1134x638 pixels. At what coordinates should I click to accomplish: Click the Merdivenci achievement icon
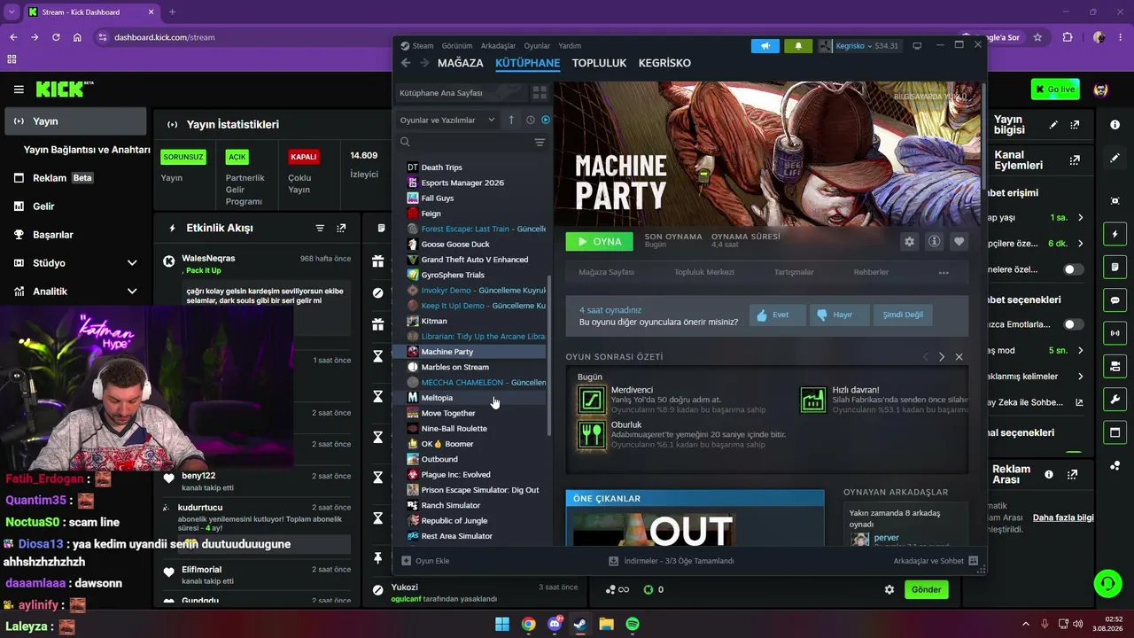pyautogui.click(x=591, y=400)
